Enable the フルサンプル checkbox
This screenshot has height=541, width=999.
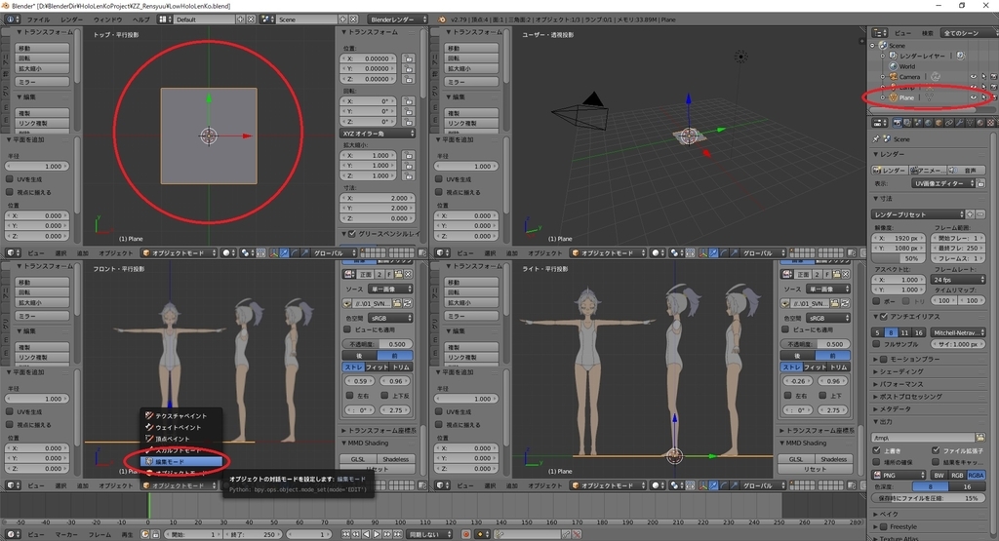[877, 344]
